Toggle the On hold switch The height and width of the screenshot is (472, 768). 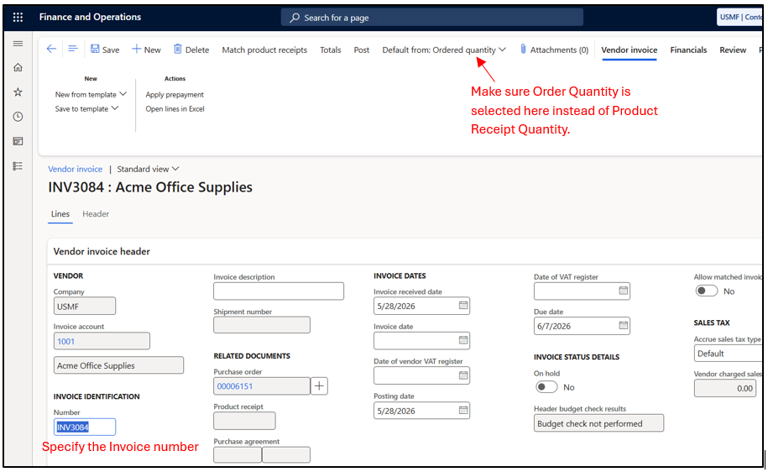pos(546,387)
